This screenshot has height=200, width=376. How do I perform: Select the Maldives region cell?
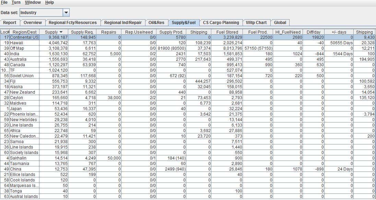(24, 103)
